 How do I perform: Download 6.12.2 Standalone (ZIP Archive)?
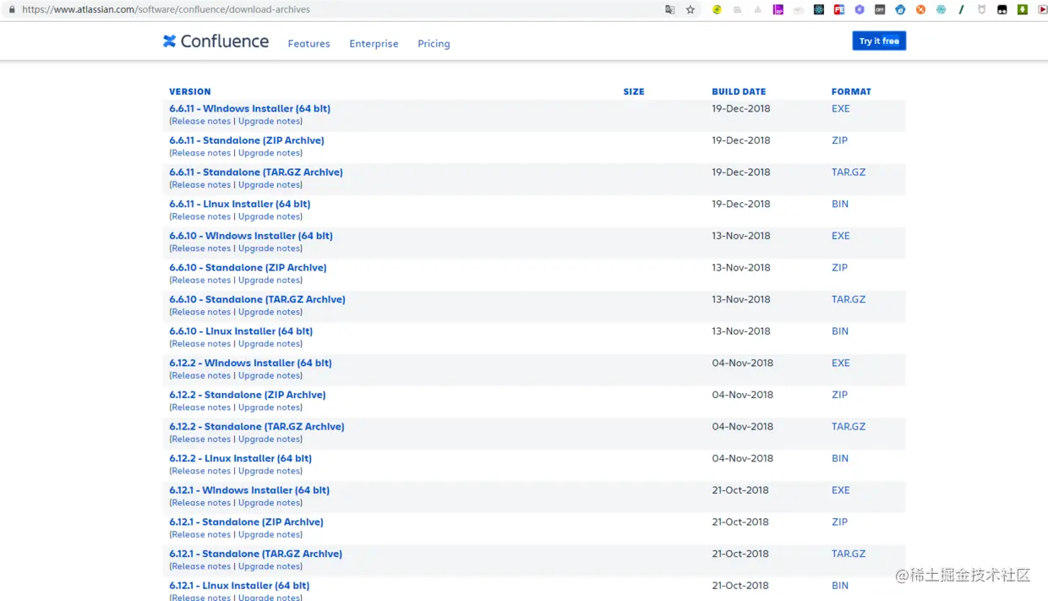(x=247, y=395)
